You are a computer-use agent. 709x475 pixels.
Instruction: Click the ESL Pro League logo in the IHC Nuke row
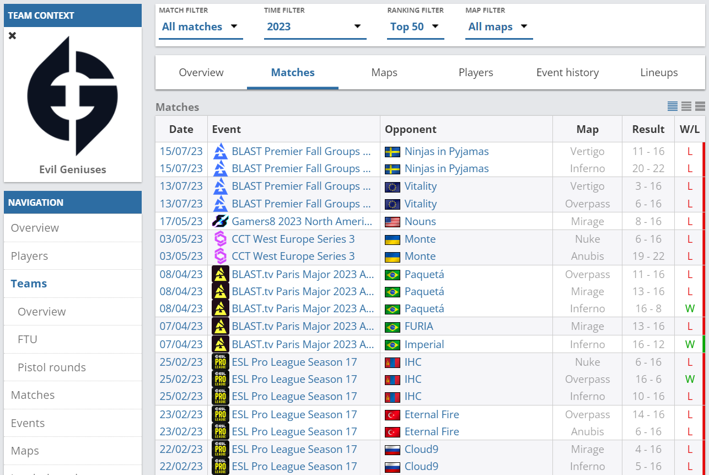[221, 362]
